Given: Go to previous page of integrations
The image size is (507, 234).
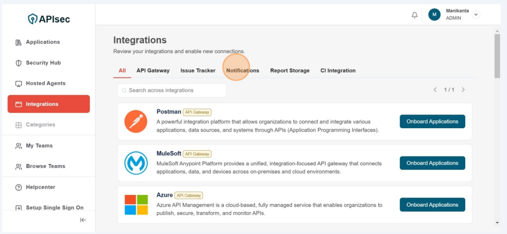Looking at the screenshot, I should click(x=435, y=90).
